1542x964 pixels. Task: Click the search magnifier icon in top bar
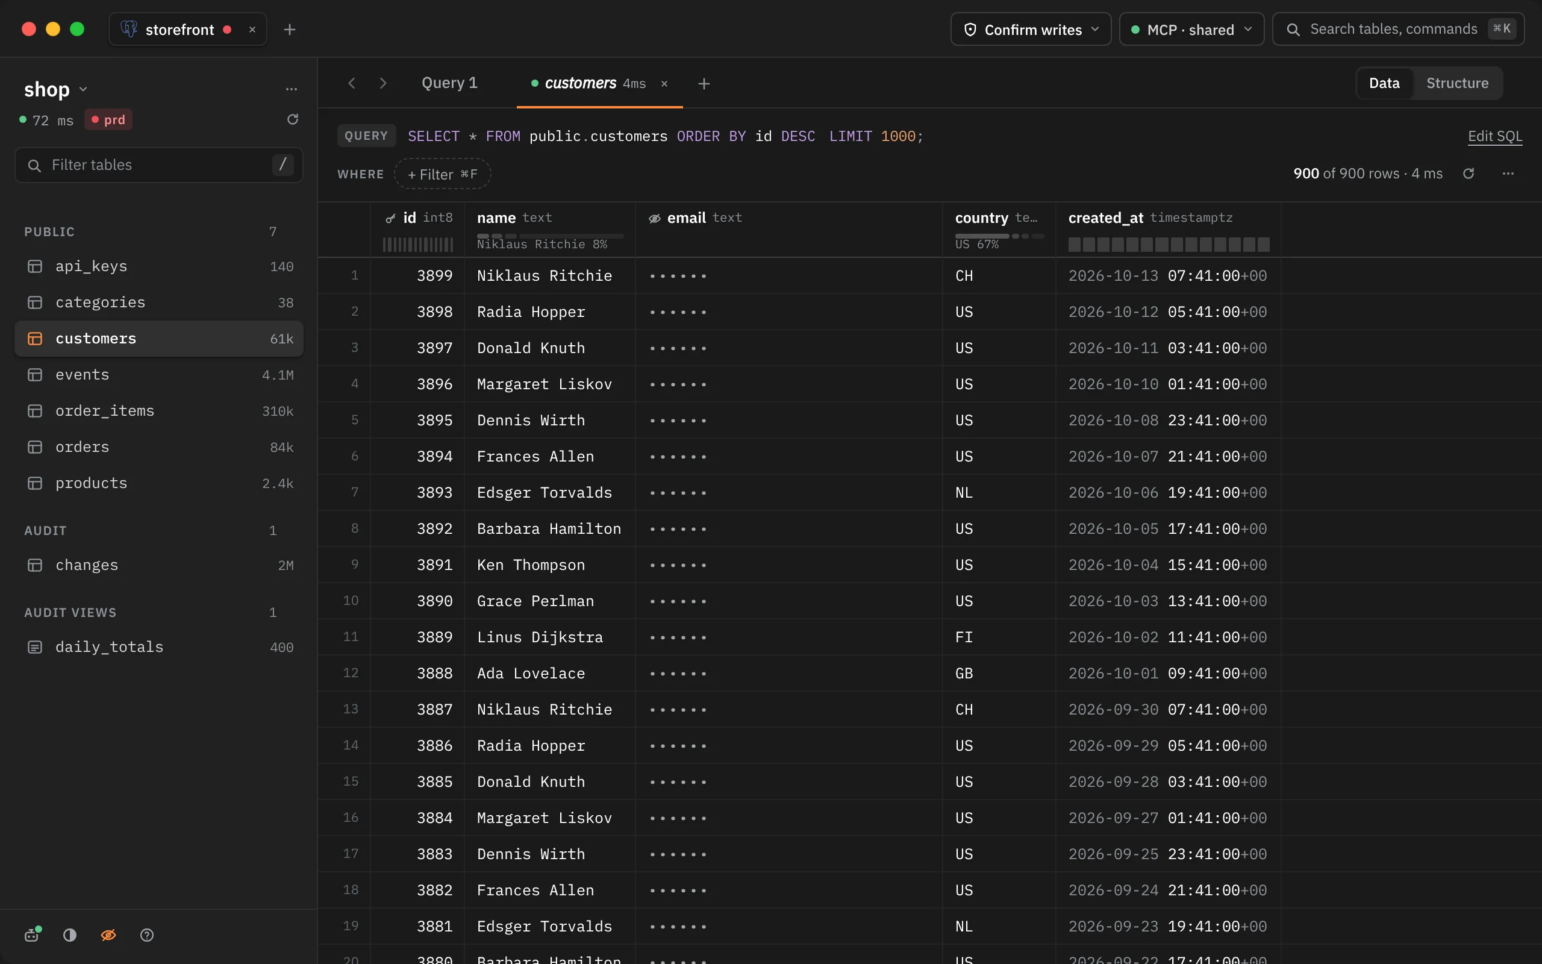[x=1293, y=30]
